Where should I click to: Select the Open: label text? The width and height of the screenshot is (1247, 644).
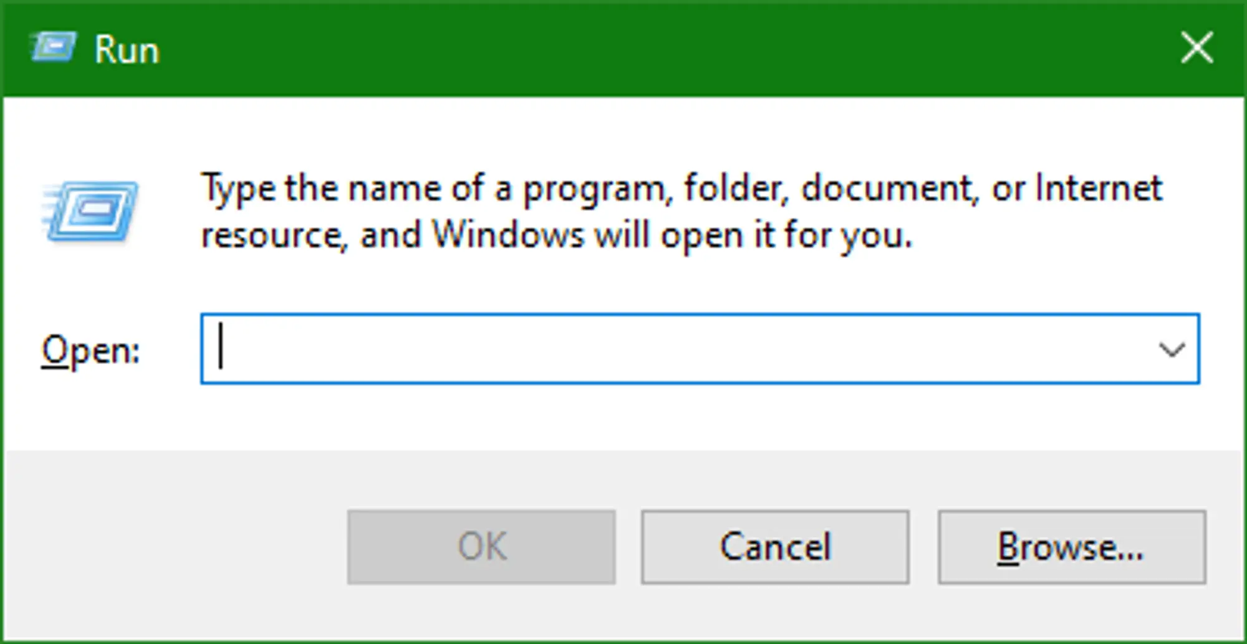tap(91, 350)
